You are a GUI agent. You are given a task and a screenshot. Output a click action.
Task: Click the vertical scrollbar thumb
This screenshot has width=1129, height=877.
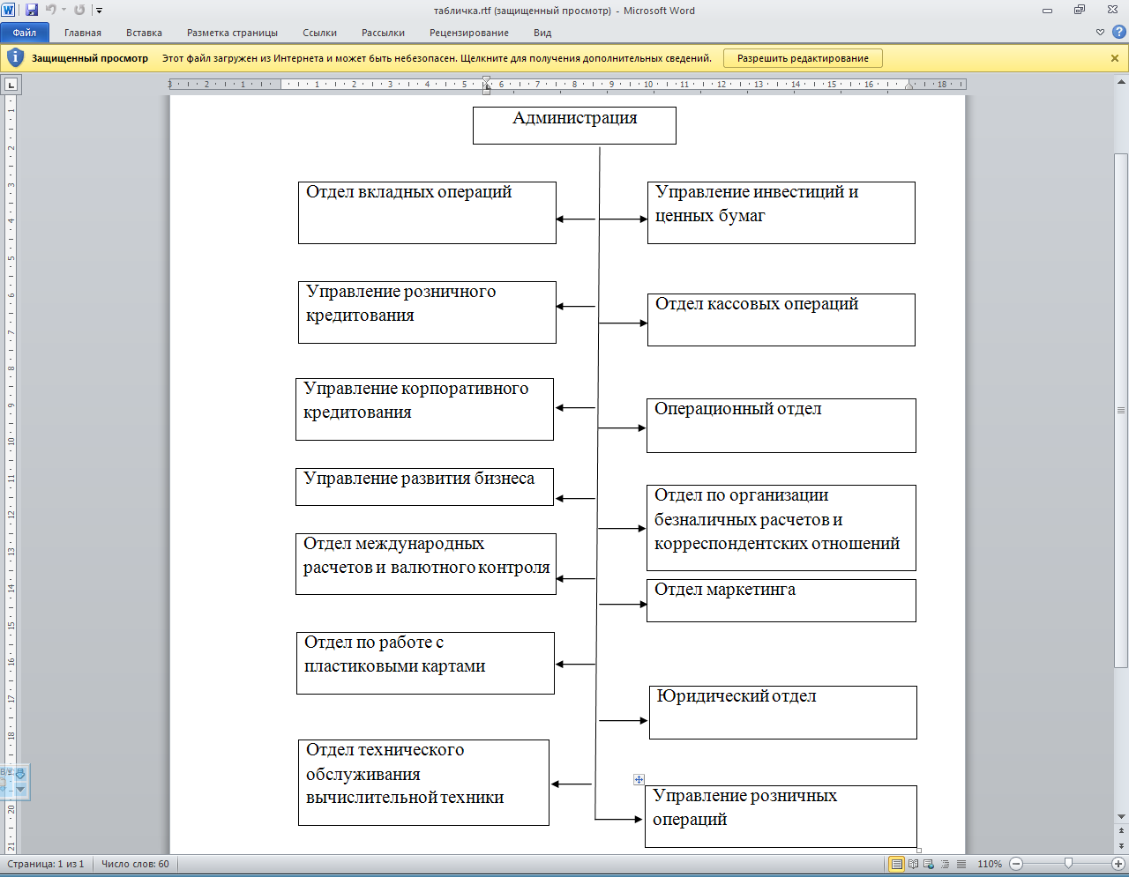1121,410
